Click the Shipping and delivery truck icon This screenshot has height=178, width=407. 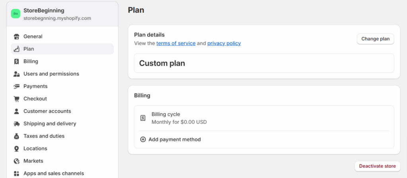16,124
